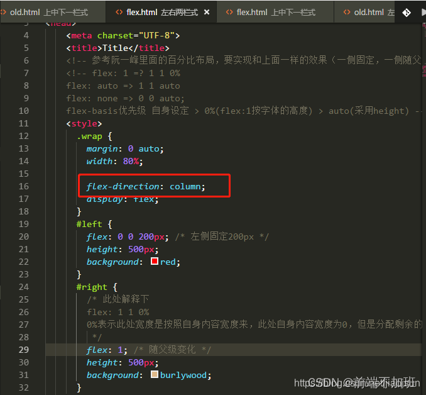426x395 pixels.
Task: Switch to the flex.html 上中下一栏式 tab
Action: tap(276, 13)
